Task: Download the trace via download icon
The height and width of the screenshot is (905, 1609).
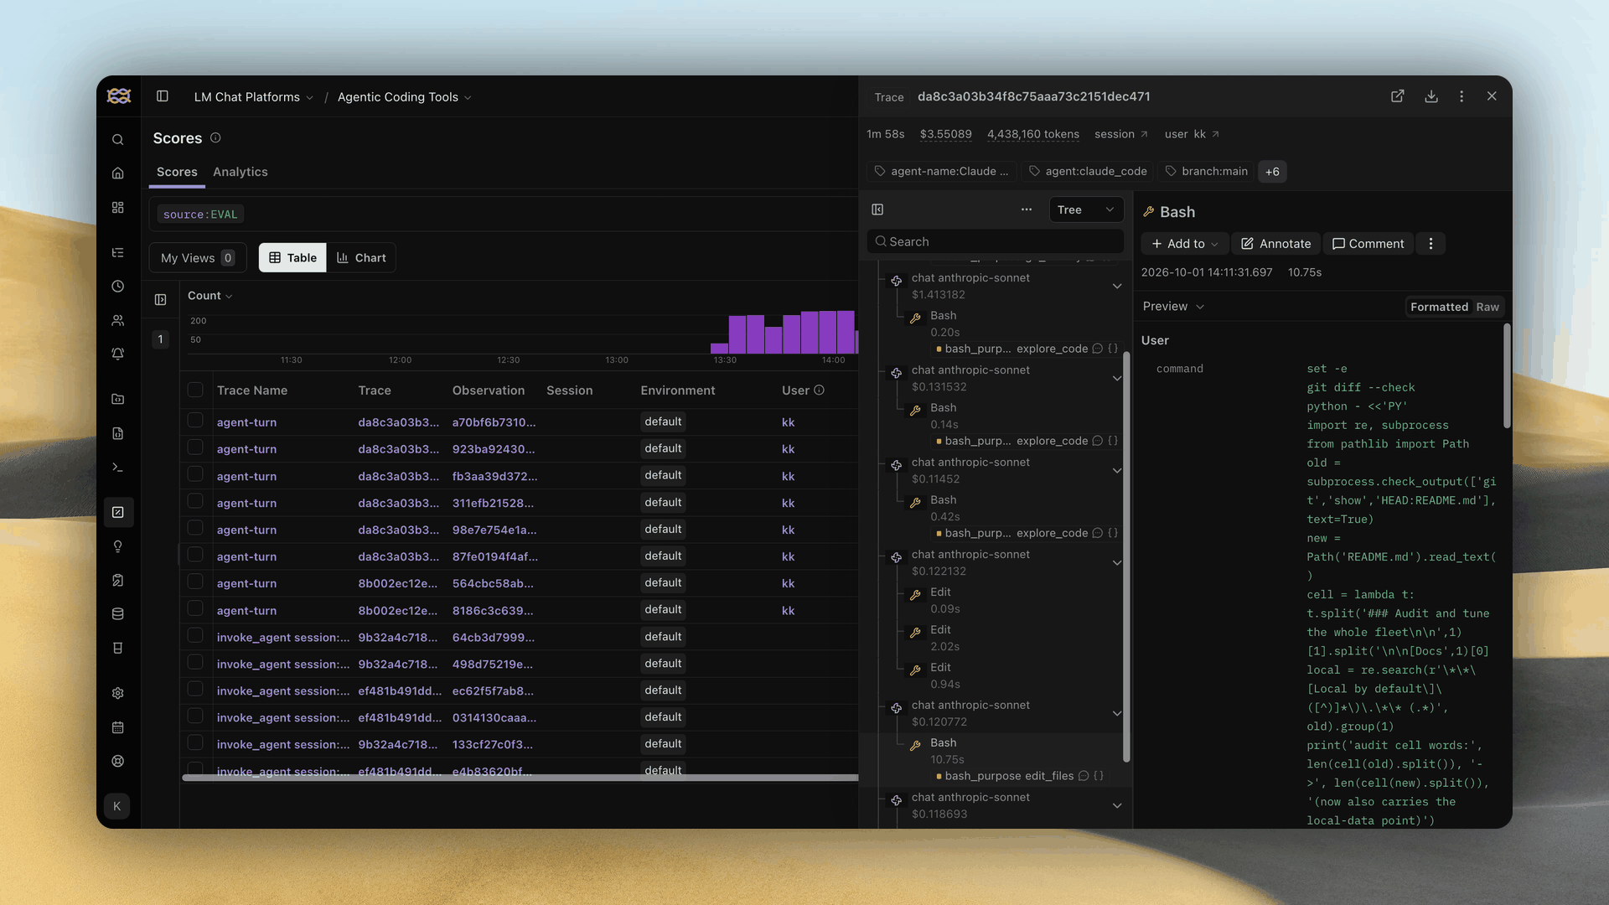Action: (x=1431, y=96)
